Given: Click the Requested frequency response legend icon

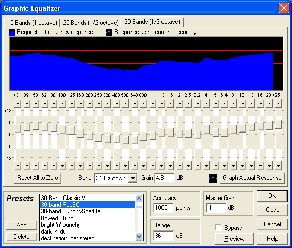Looking at the screenshot, I should (x=12, y=32).
